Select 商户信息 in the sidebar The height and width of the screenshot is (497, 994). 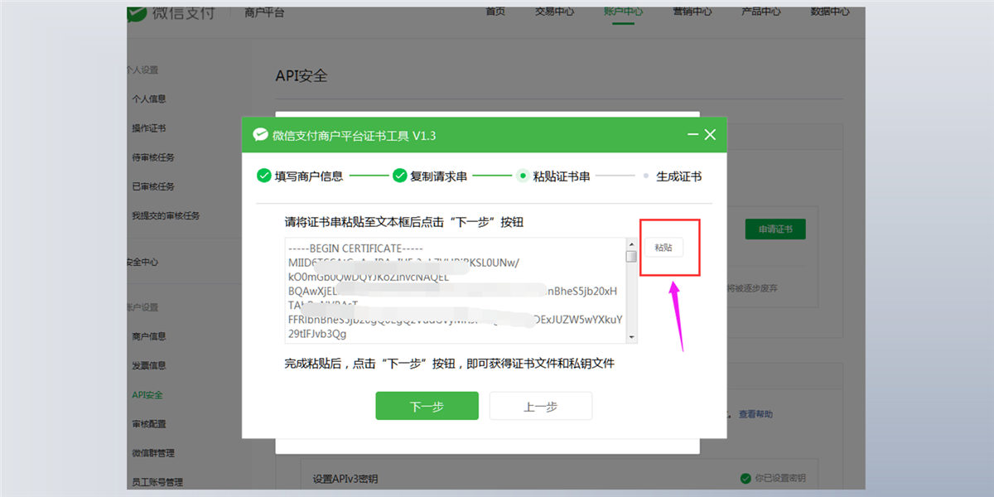pyautogui.click(x=149, y=336)
